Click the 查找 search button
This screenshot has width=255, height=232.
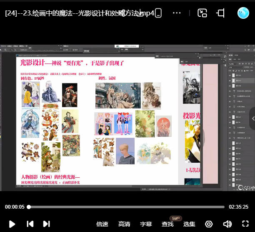pyautogui.click(x=167, y=224)
